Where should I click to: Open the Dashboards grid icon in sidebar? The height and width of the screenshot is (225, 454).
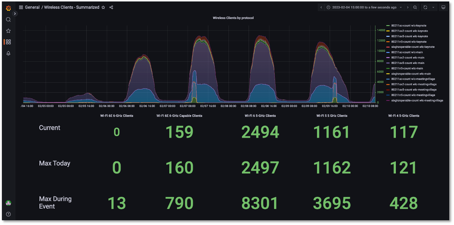coord(8,42)
